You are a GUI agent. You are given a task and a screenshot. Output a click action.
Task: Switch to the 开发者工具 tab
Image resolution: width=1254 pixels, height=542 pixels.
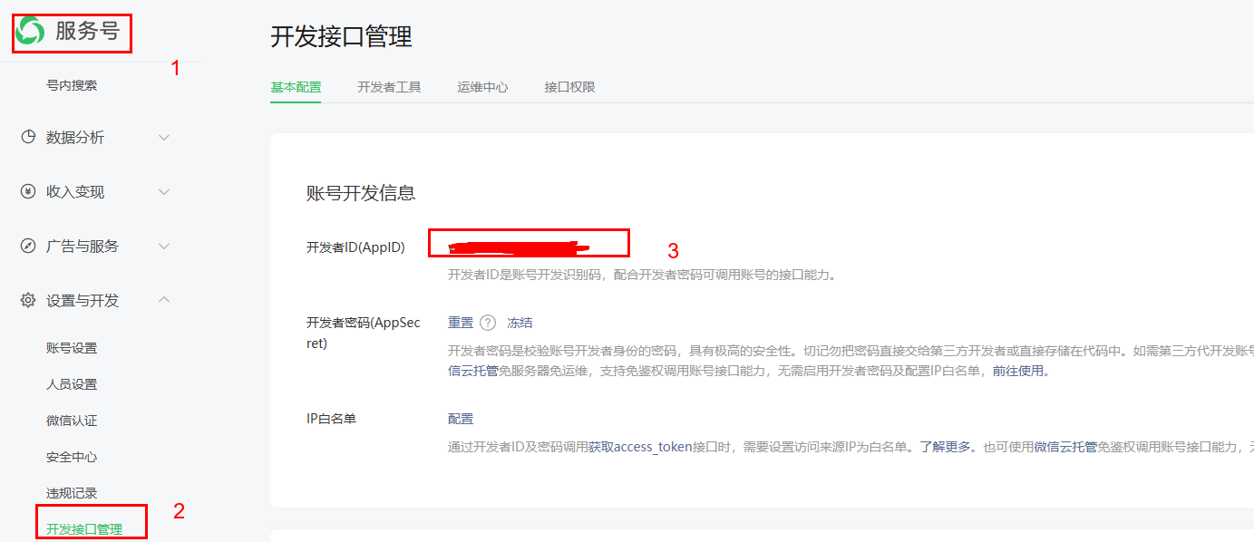389,87
